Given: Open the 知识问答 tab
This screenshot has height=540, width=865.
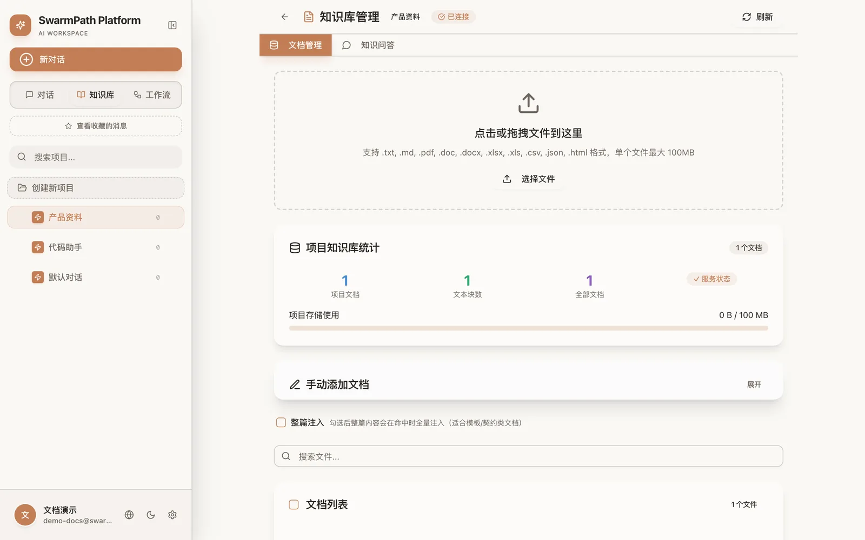Looking at the screenshot, I should click(368, 45).
